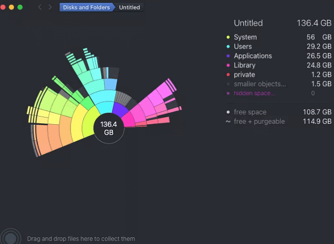Select Library in the folder list
The width and height of the screenshot is (334, 244).
coord(245,65)
